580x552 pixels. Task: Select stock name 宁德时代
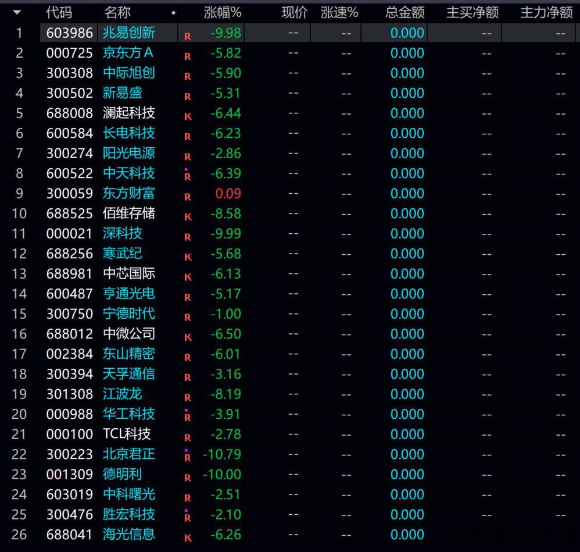128,314
